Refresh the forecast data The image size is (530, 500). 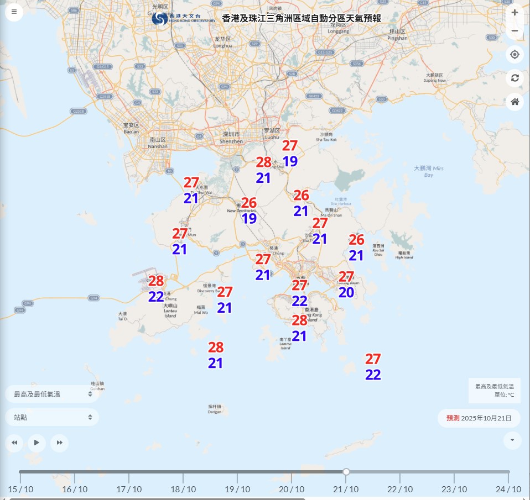click(515, 78)
